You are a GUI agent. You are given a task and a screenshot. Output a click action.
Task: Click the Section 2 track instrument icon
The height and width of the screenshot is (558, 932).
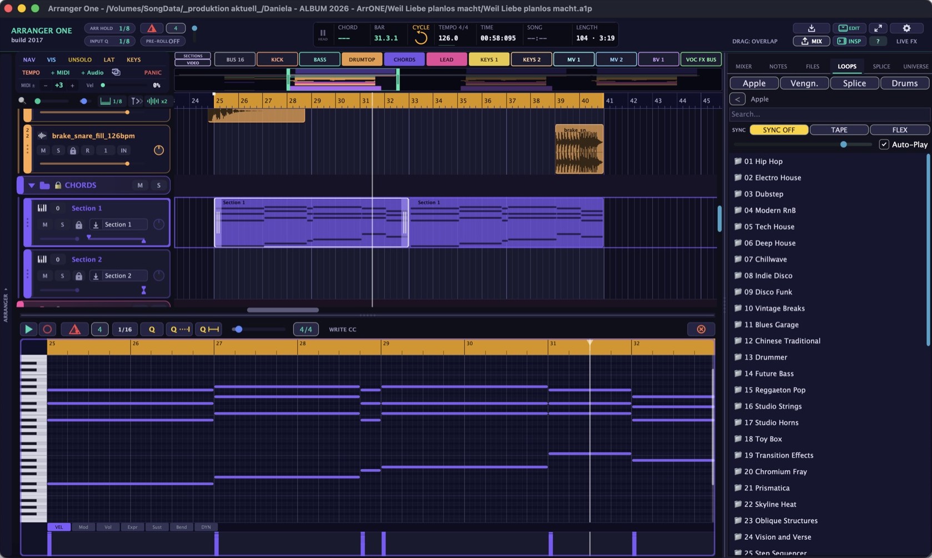coord(42,259)
